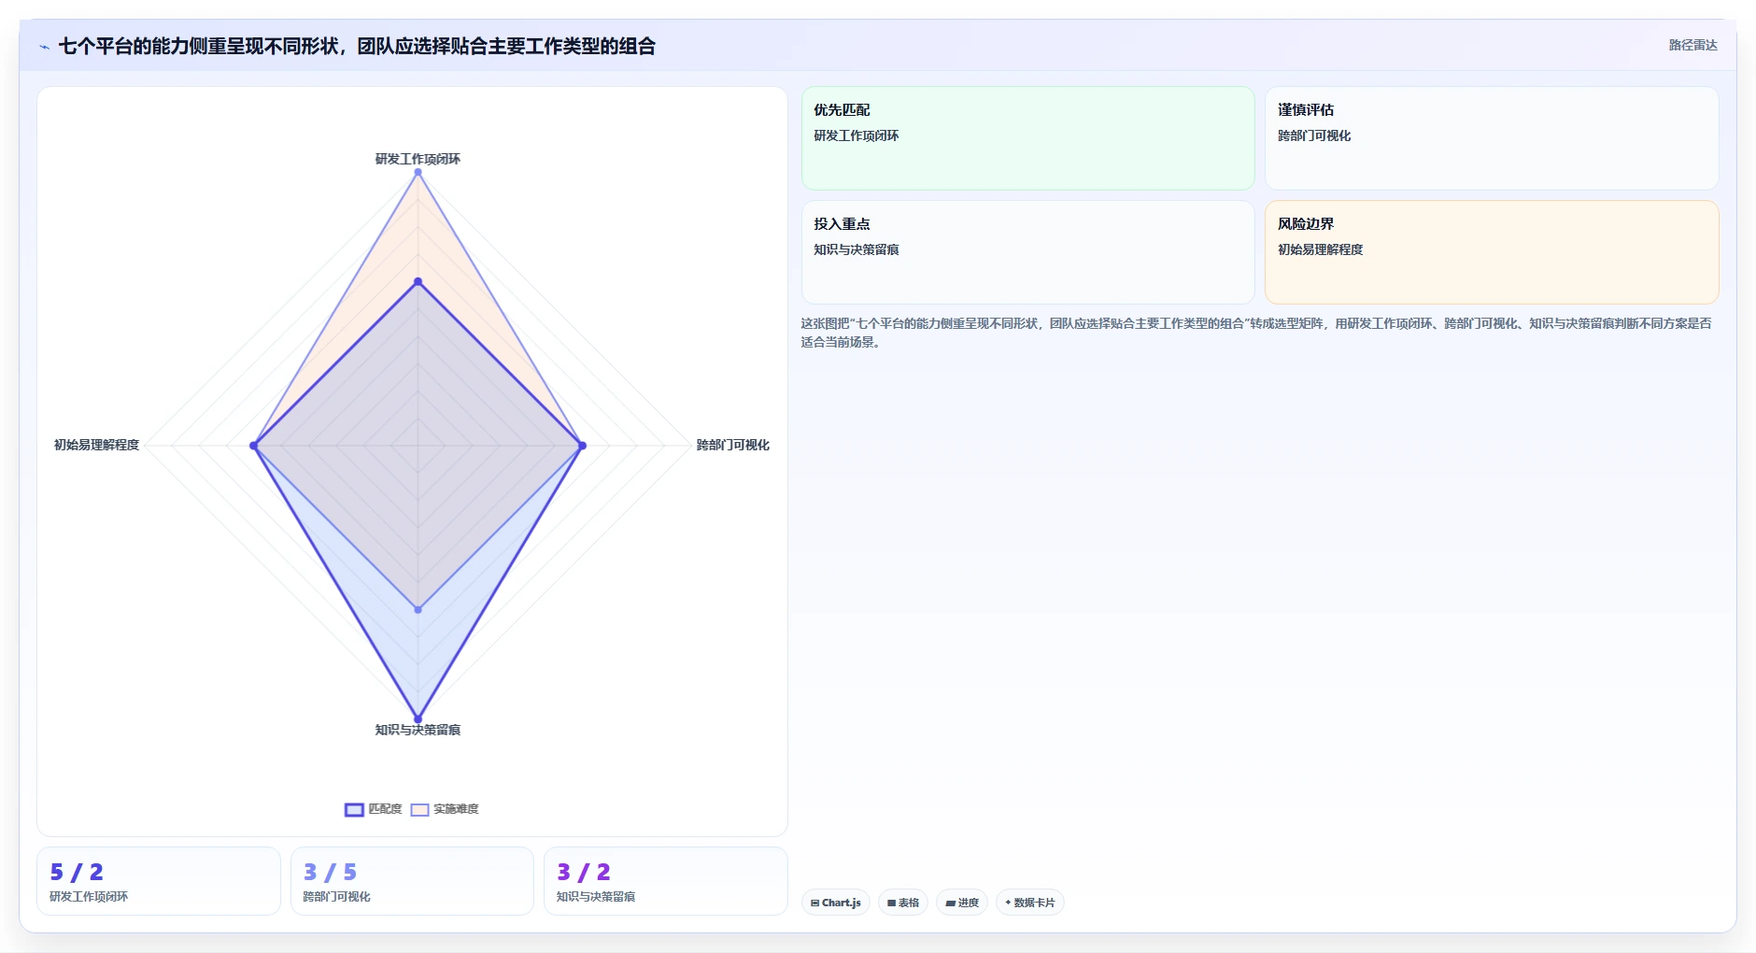Click the data point on 跨部门可视化 axis
1756x953 pixels.
click(x=582, y=446)
